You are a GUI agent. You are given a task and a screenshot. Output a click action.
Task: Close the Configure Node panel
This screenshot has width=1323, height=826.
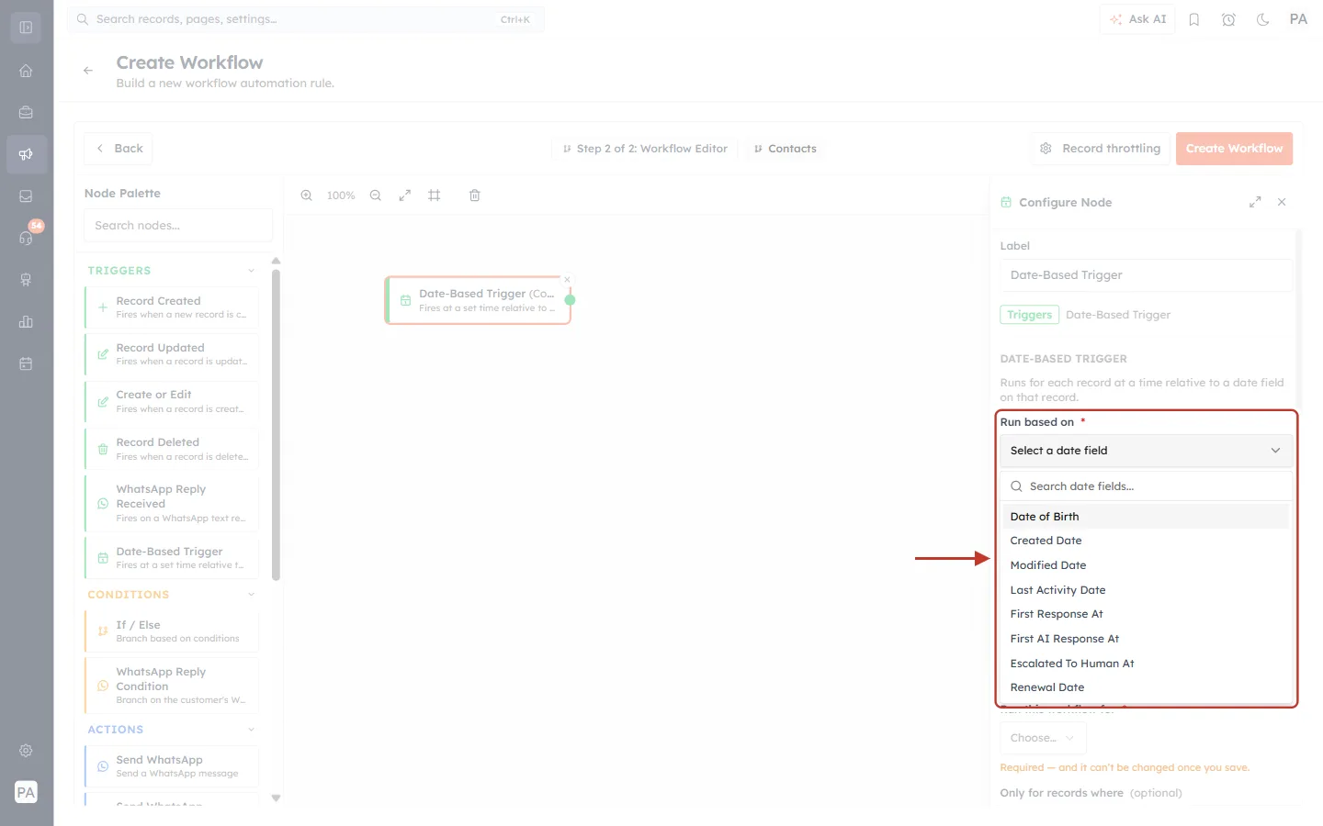1282,202
